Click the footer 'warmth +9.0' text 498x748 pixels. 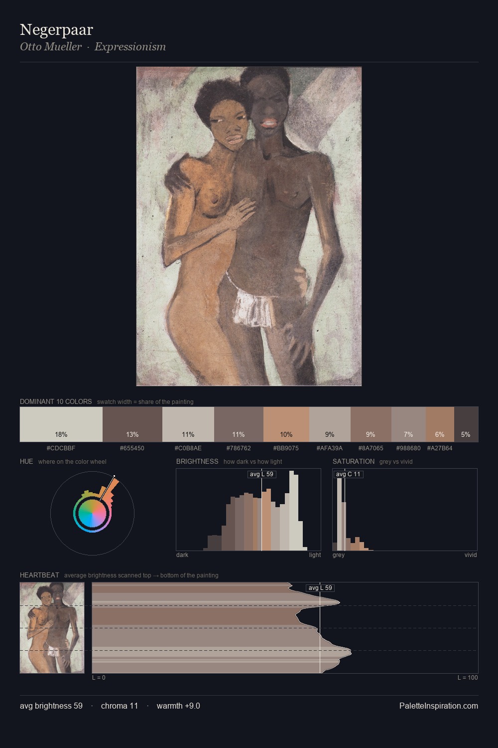[x=178, y=706]
